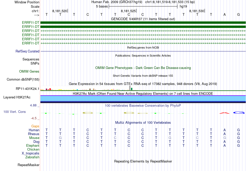This screenshot has height=171, width=246.
Task: Select the 100 Vert. Cons label
Action: pyautogui.click(x=15, y=112)
